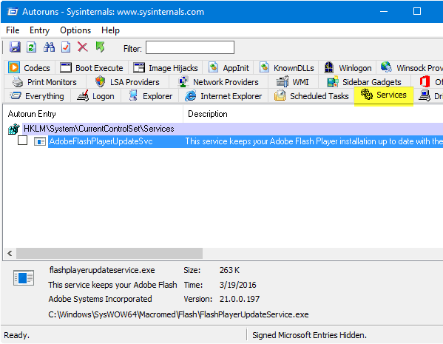Switch to the Print Monitors tab

pos(44,82)
